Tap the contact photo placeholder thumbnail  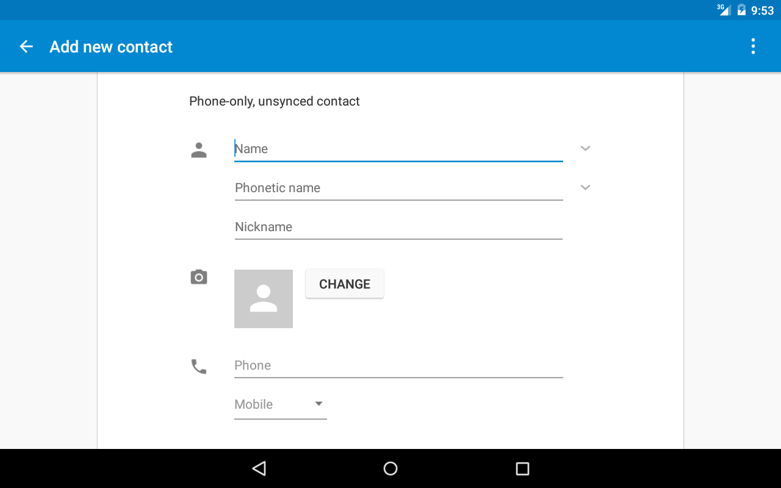click(x=264, y=299)
